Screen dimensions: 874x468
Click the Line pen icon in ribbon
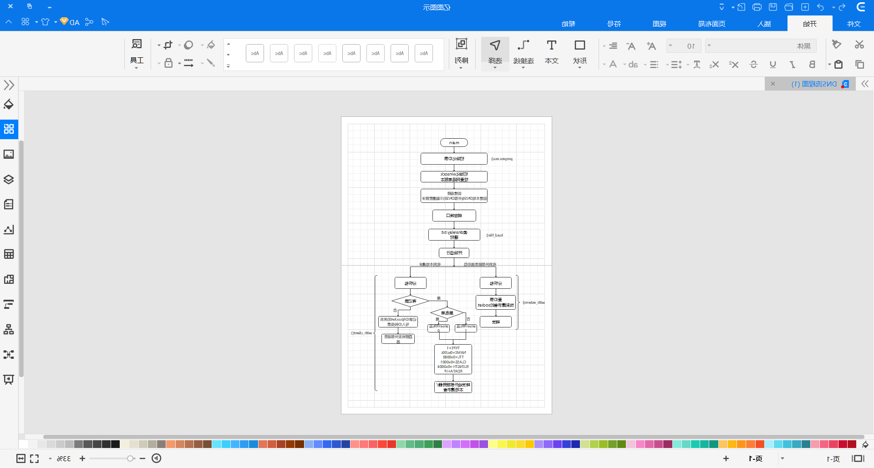[x=210, y=63]
